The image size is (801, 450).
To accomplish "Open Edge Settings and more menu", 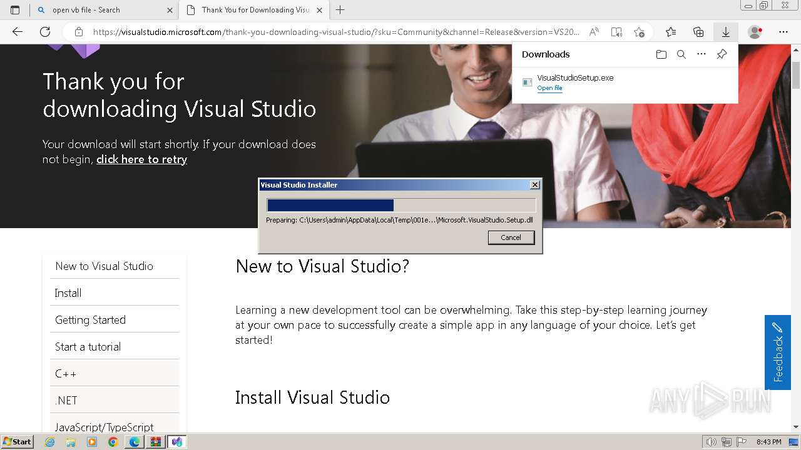I will [x=783, y=32].
